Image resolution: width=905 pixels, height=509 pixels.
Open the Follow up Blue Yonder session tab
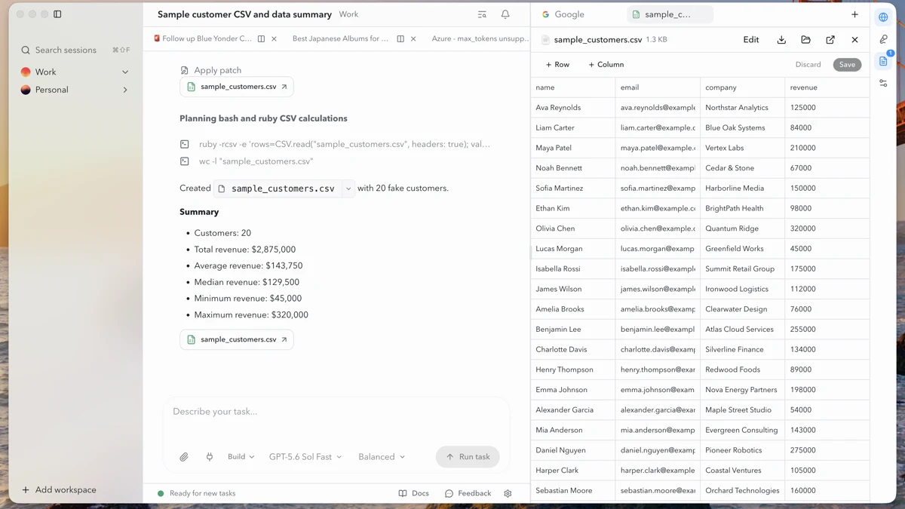202,38
